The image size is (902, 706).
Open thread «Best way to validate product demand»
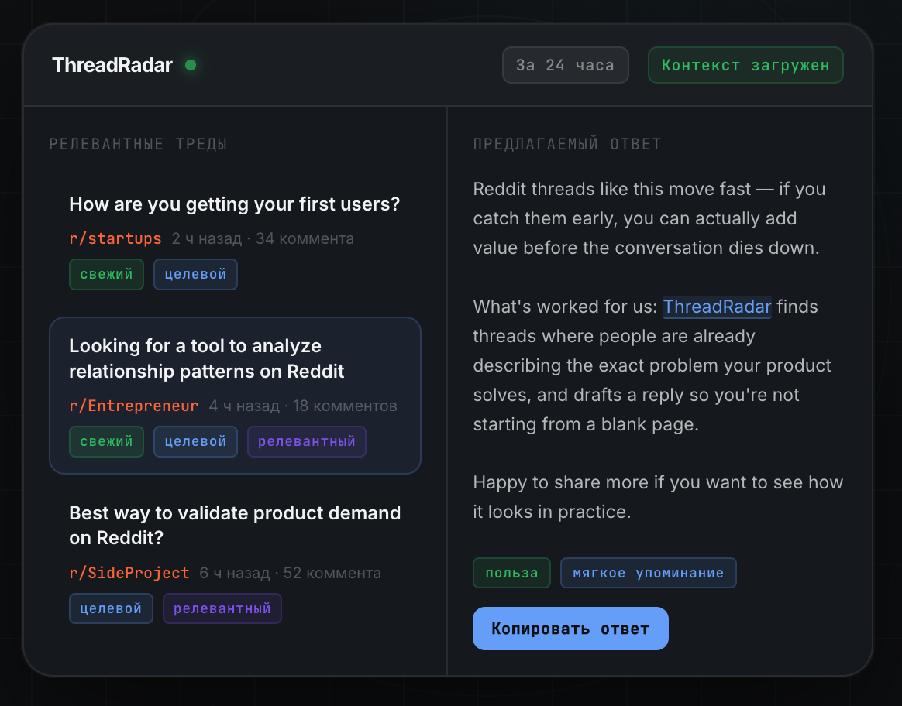pos(235,525)
